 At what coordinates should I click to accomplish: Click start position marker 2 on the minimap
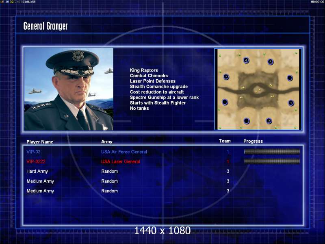pos(269,121)
